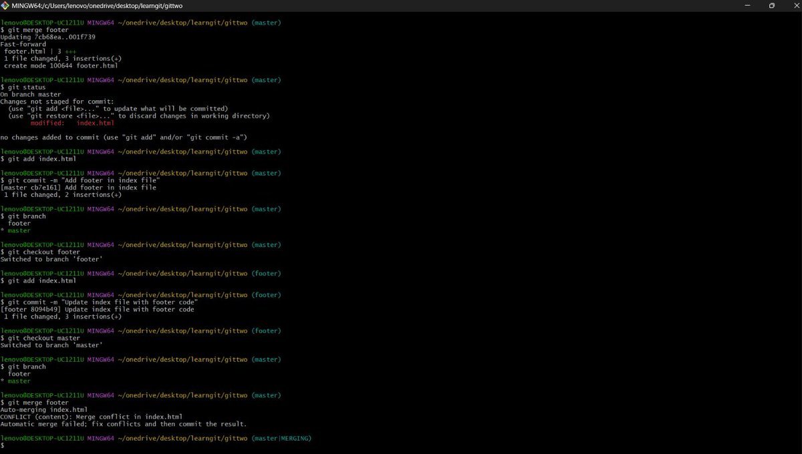802x454 pixels.
Task: Click "create mode 100644 footer.html" line
Action: (61, 65)
